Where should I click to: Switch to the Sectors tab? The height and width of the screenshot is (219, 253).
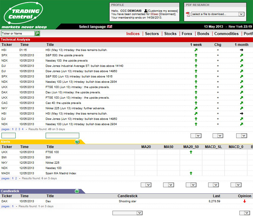(152, 34)
